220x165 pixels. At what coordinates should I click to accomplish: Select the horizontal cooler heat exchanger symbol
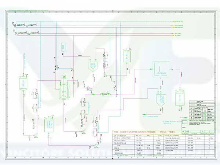[105, 94]
